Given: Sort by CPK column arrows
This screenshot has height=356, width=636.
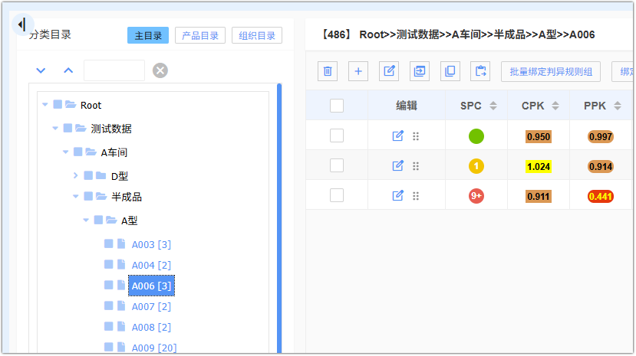Looking at the screenshot, I should [555, 106].
